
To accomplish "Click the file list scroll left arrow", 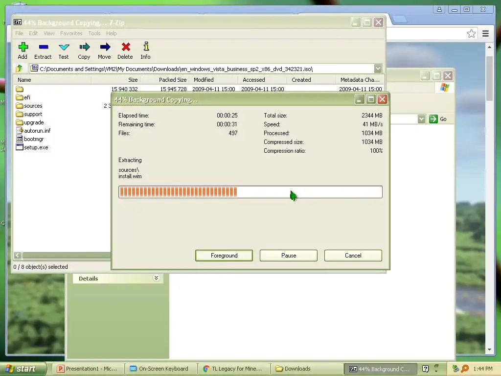I will [18, 255].
